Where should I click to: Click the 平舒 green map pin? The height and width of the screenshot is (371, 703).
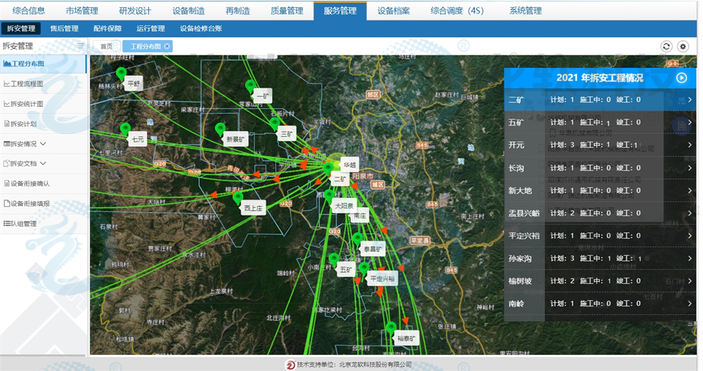(121, 73)
